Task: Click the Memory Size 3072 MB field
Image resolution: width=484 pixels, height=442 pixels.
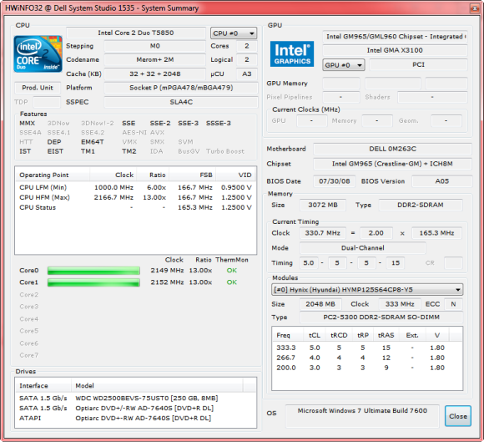Action: (x=323, y=205)
